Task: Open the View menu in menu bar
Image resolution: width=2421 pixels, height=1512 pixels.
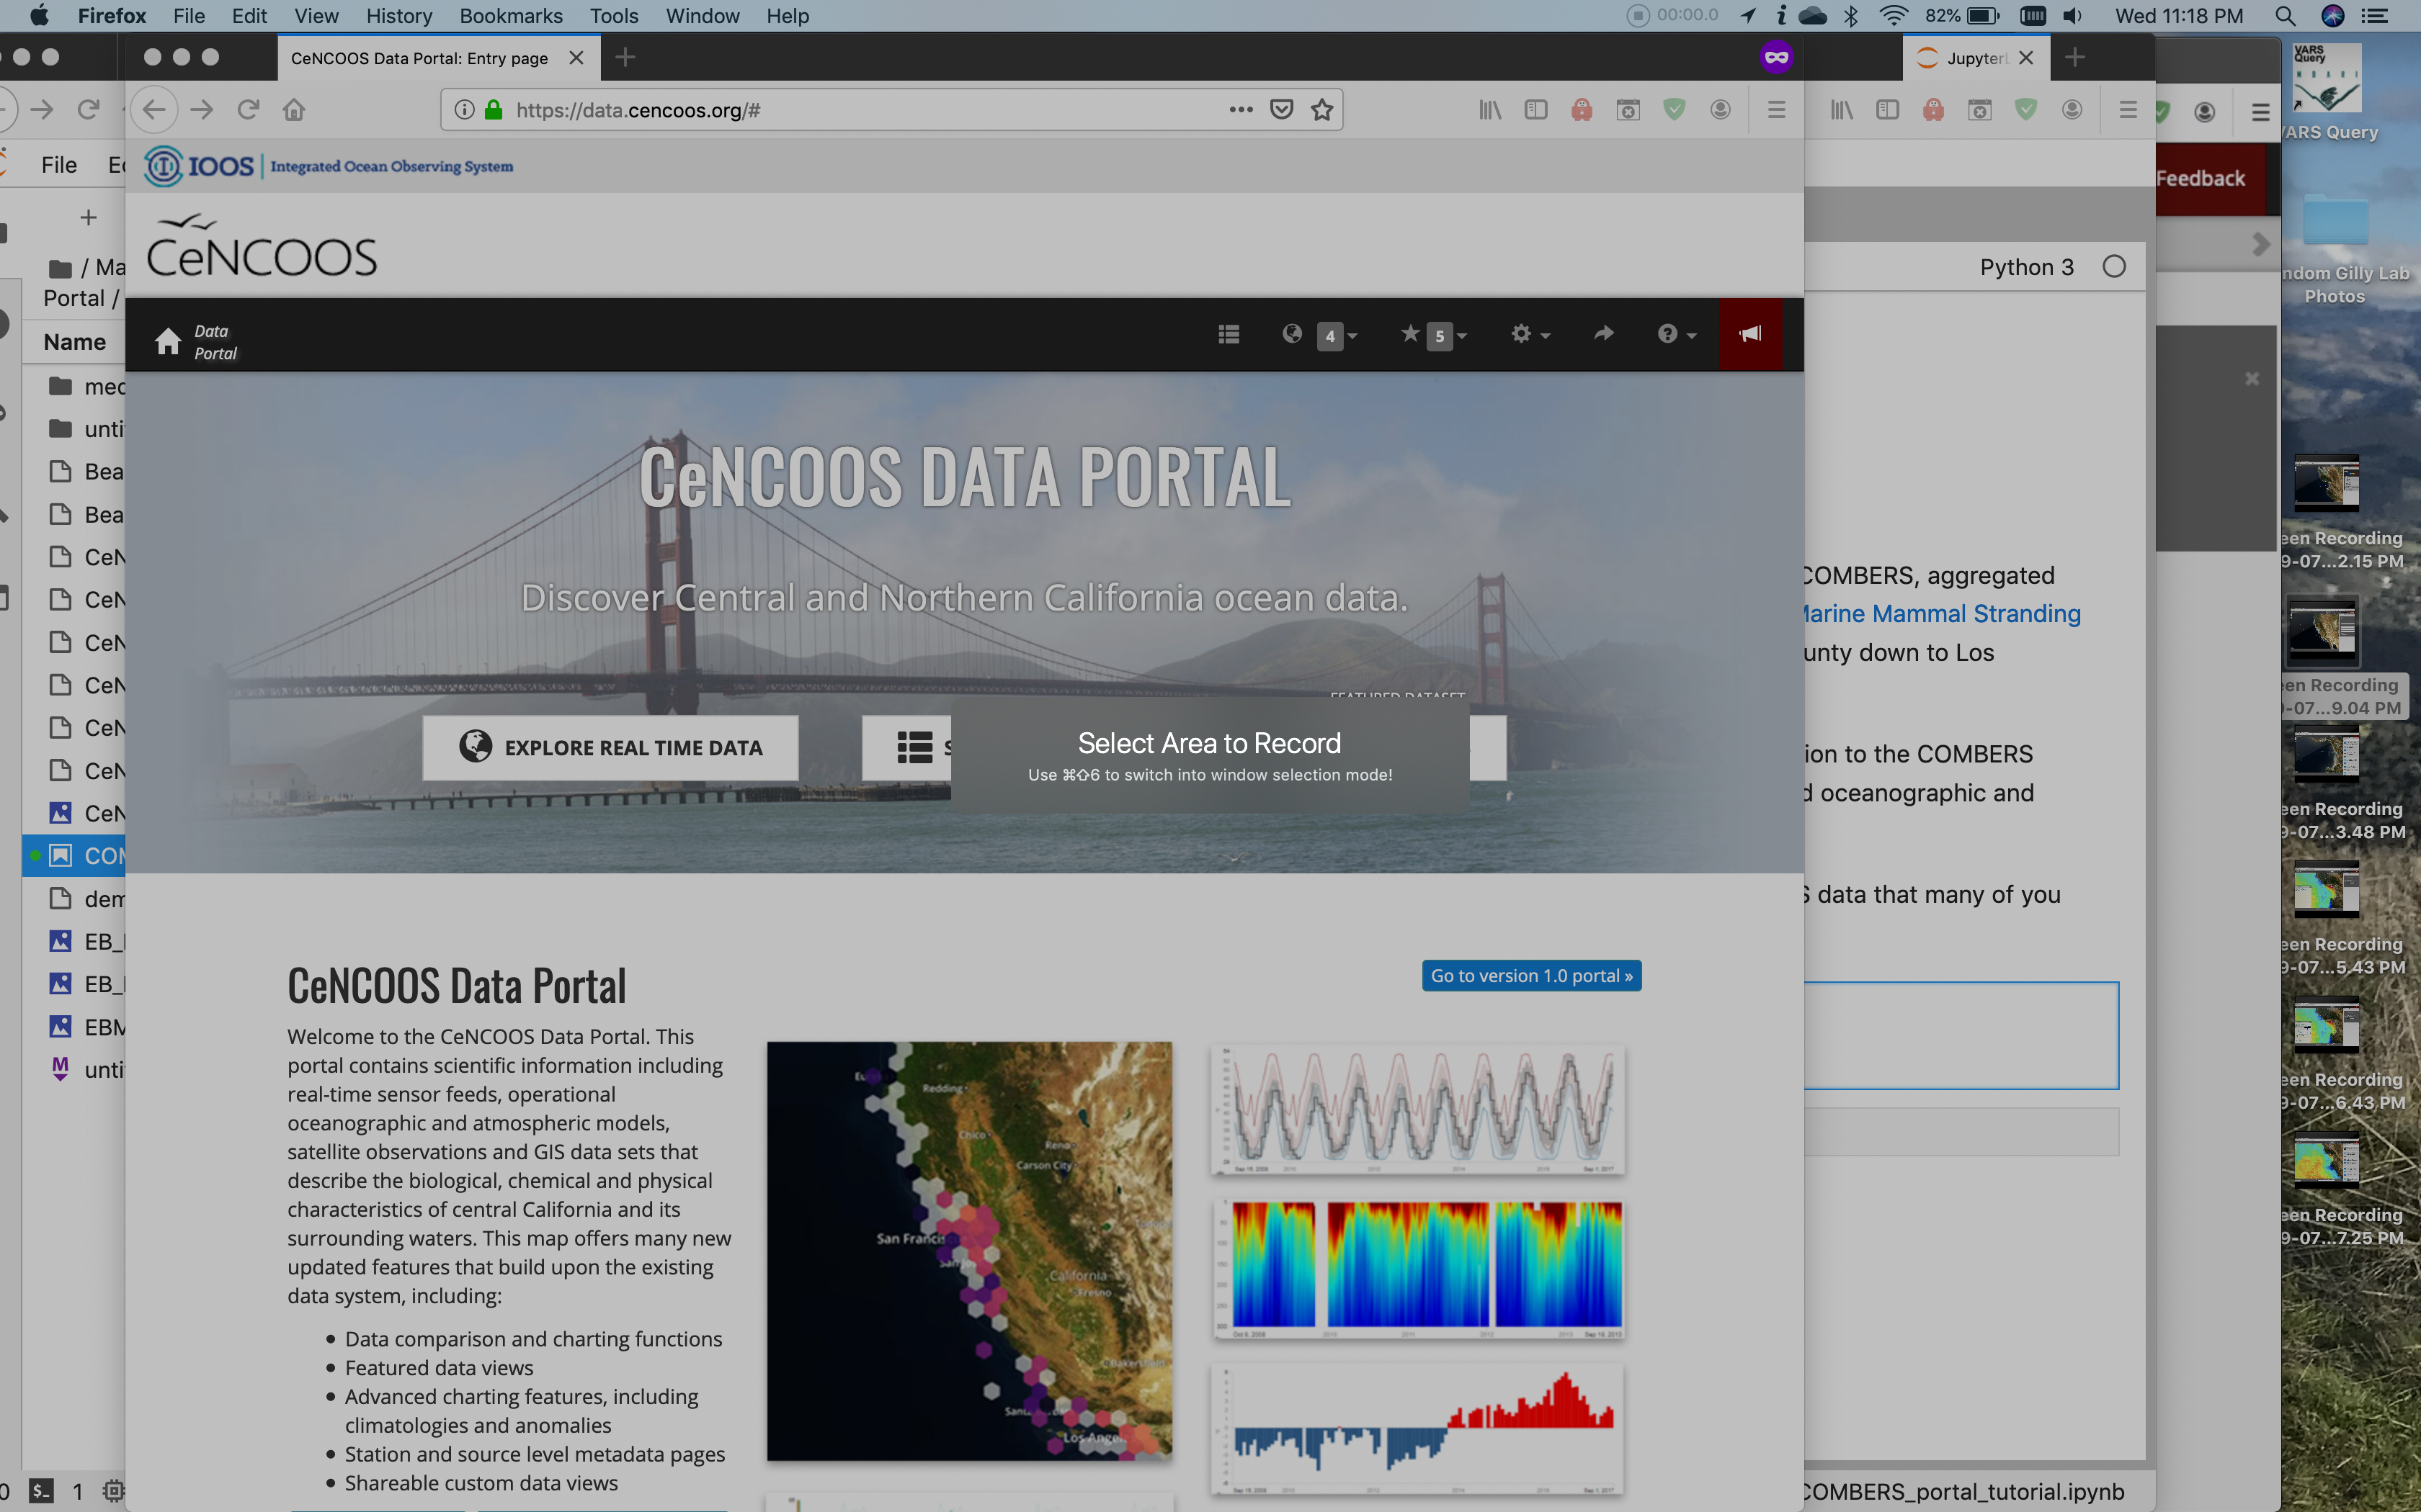Action: 316,16
